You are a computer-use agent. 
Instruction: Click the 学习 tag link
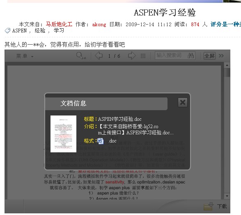pyautogui.click(x=59, y=31)
